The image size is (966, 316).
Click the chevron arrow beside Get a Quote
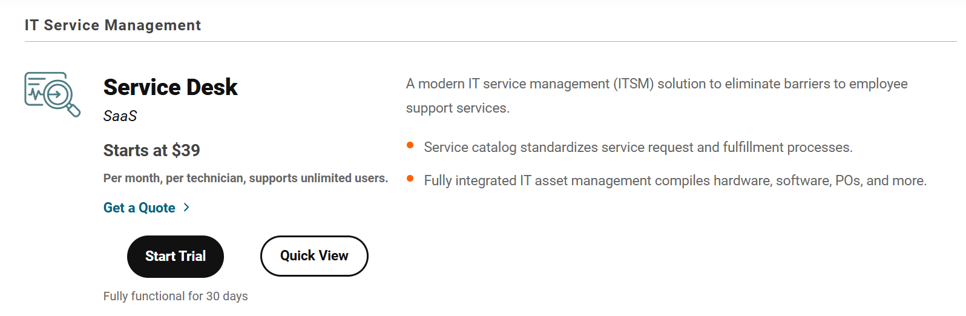186,208
